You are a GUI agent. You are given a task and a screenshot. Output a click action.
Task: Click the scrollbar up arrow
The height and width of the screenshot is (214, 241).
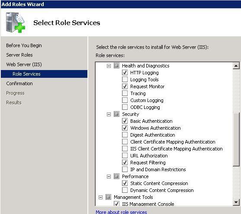coord(236,66)
